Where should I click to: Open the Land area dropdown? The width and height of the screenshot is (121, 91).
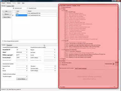(x=55, y=52)
